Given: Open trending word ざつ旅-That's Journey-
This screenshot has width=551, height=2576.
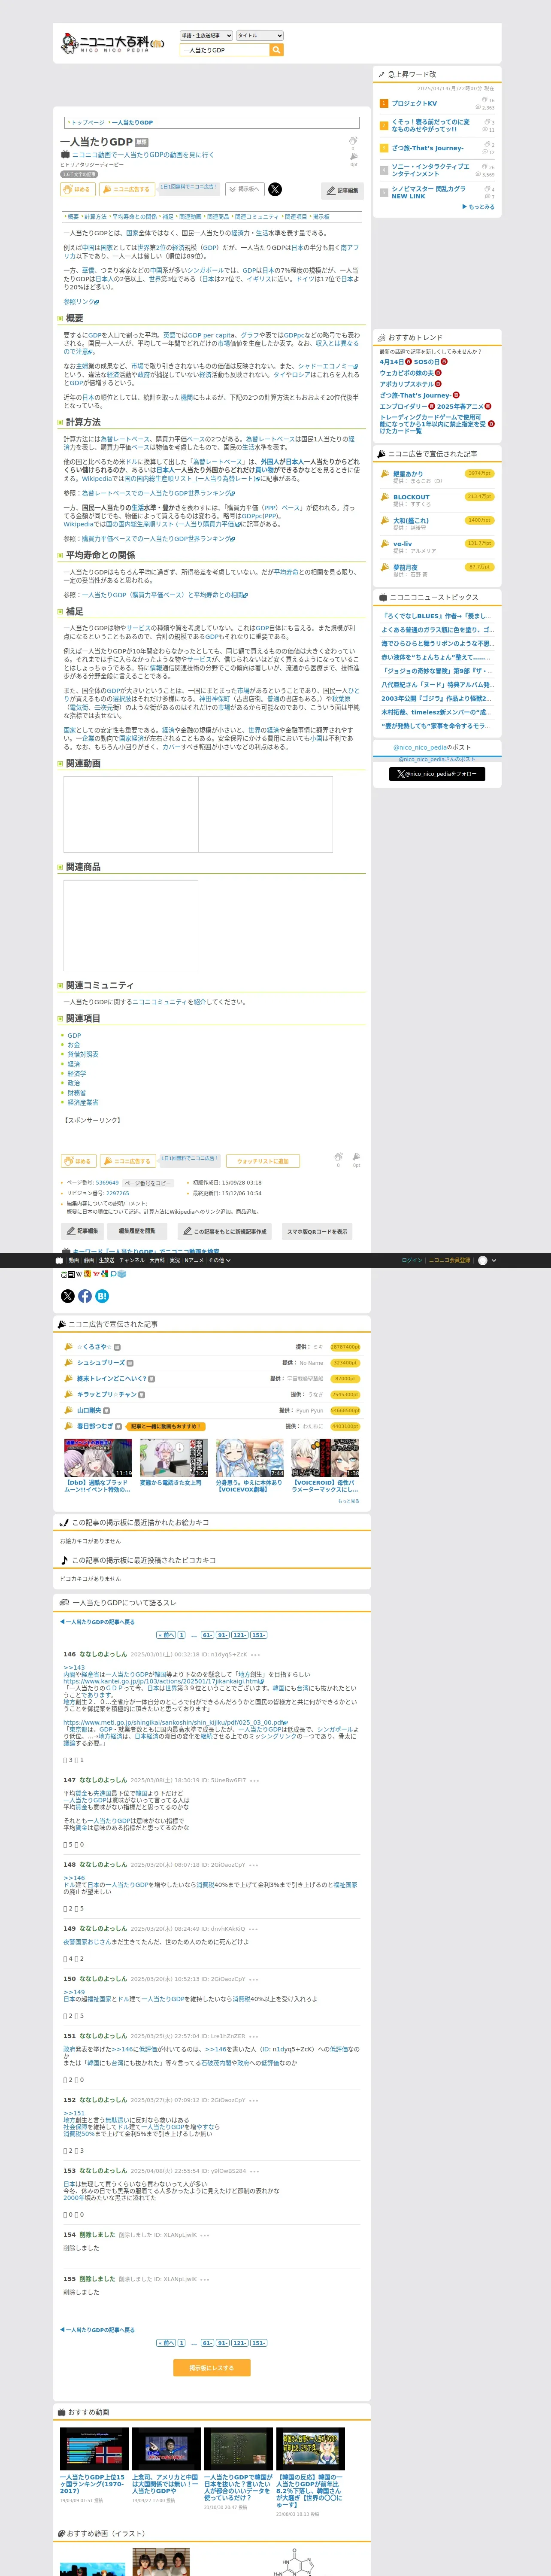Looking at the screenshot, I should point(428,148).
